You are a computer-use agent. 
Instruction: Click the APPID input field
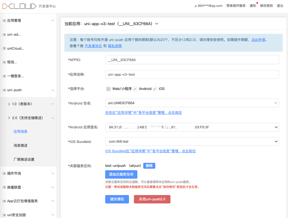[x=192, y=60]
